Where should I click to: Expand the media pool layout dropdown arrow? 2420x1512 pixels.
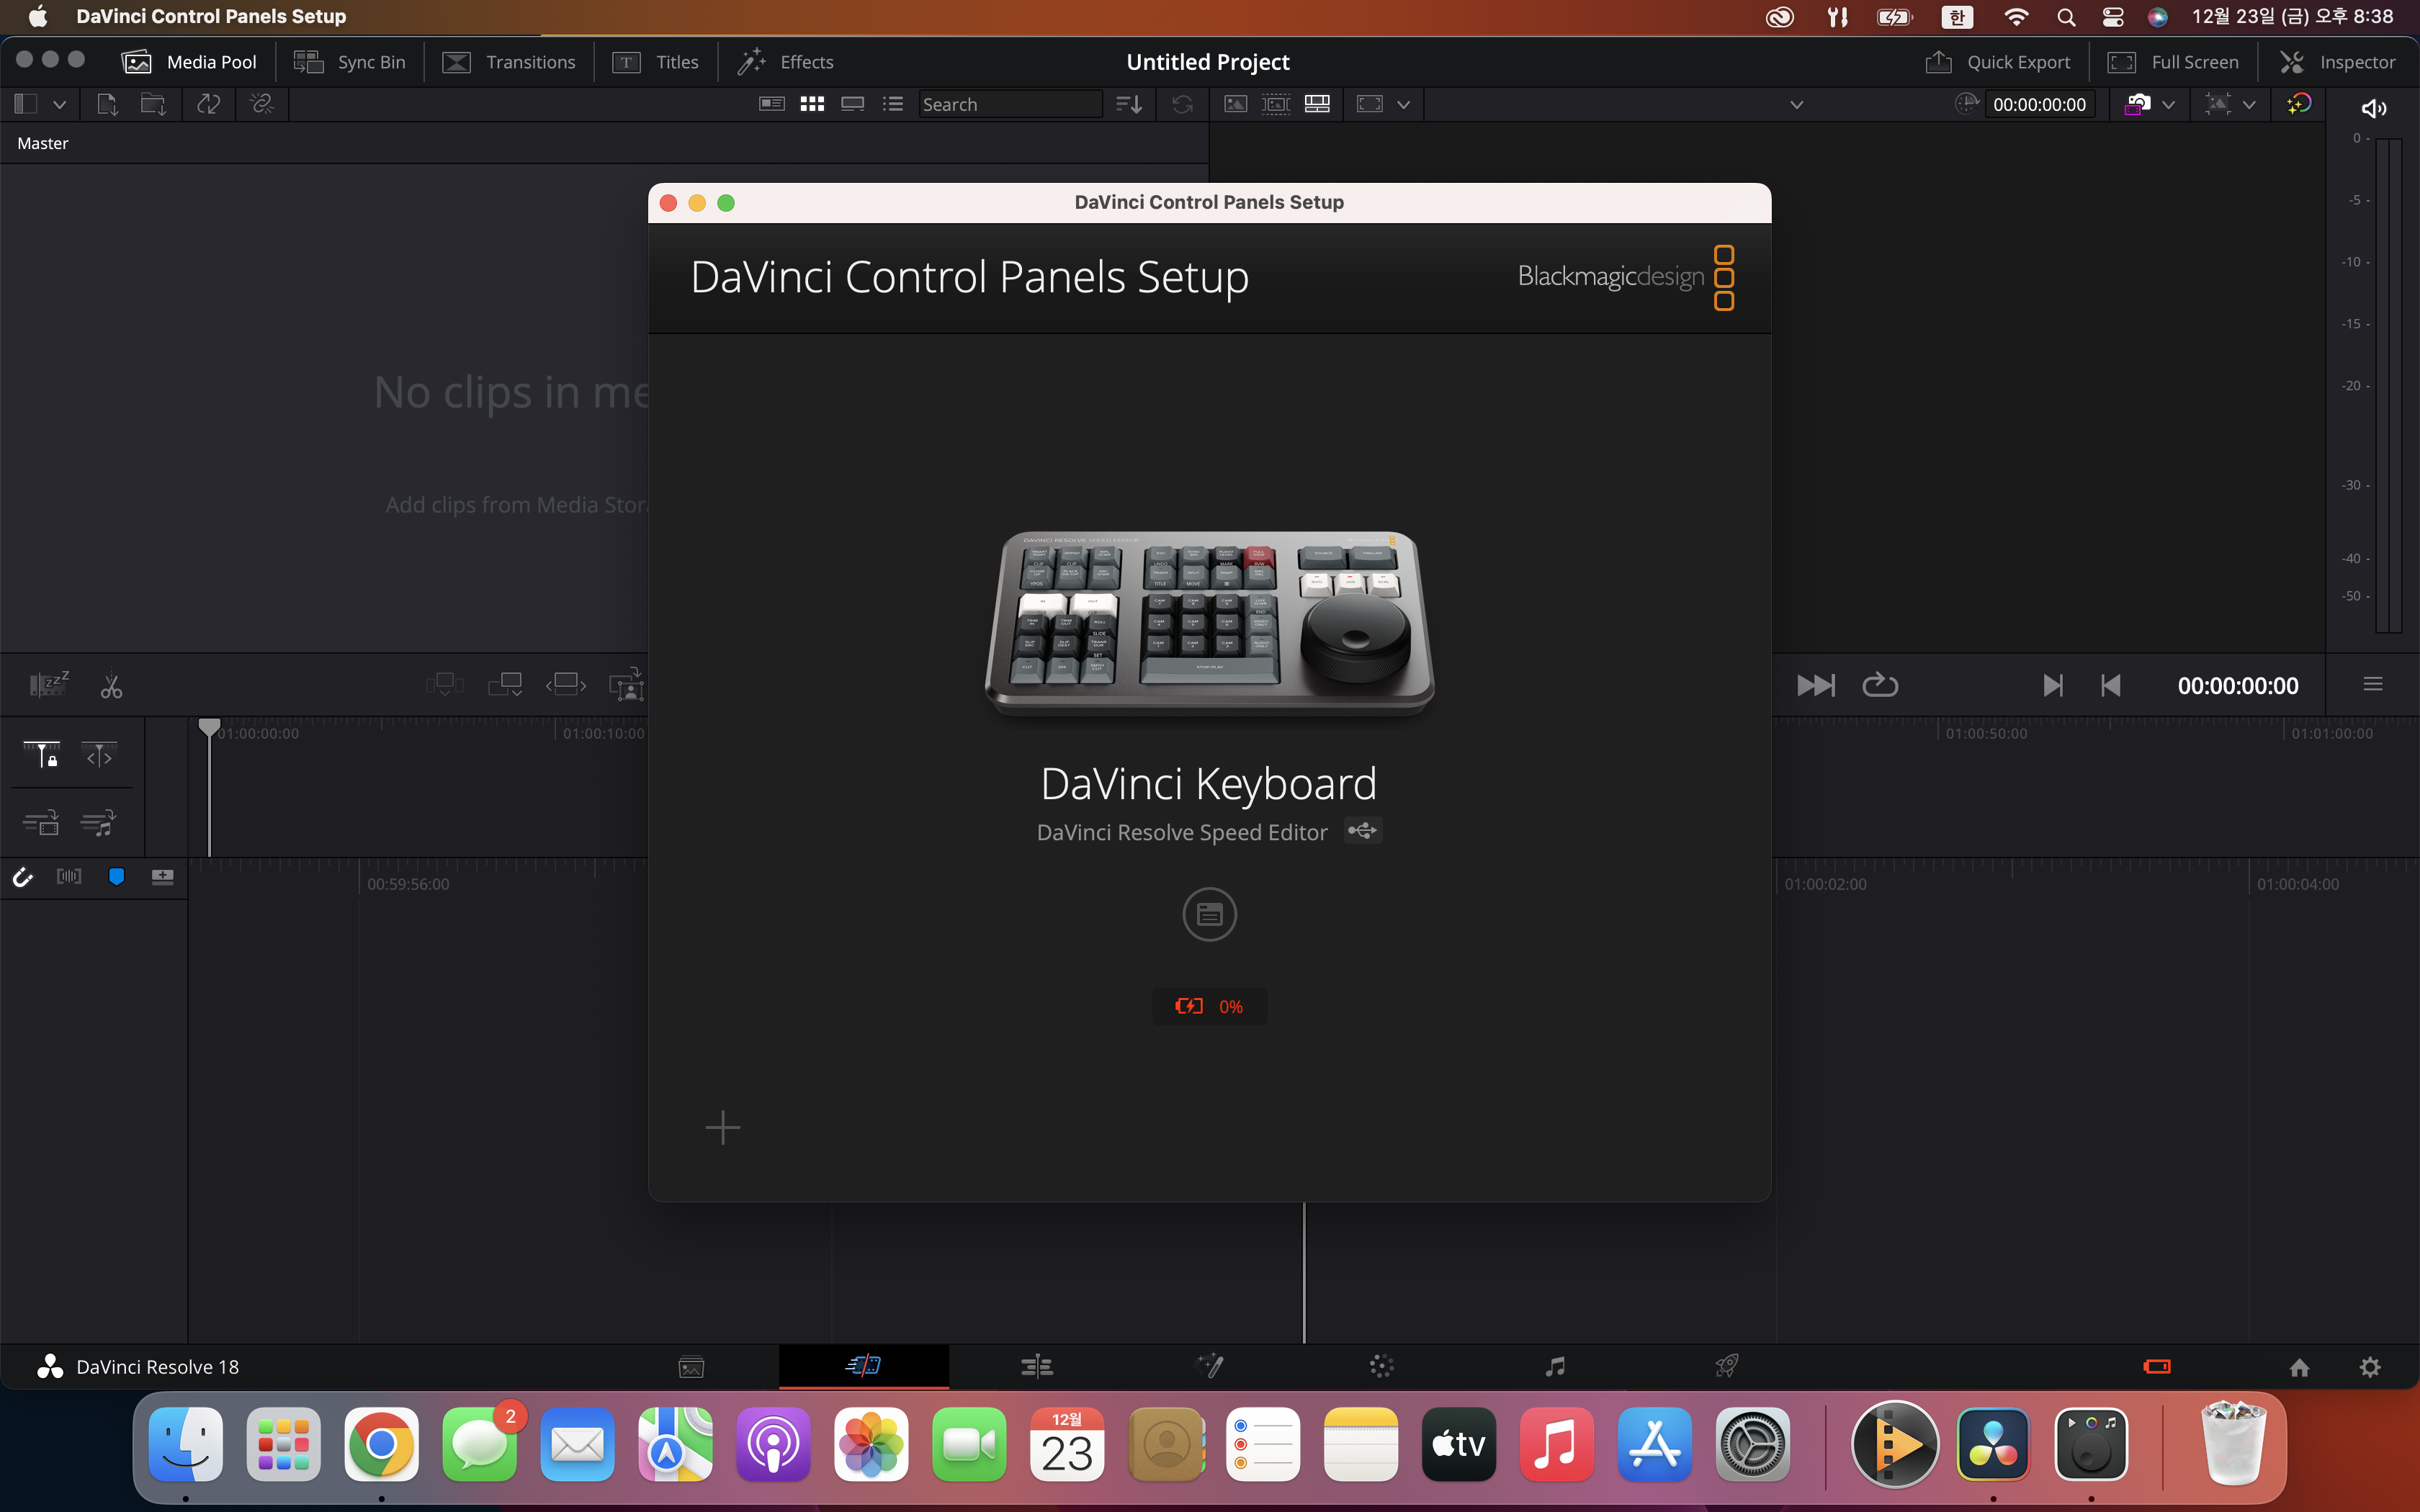coord(59,104)
